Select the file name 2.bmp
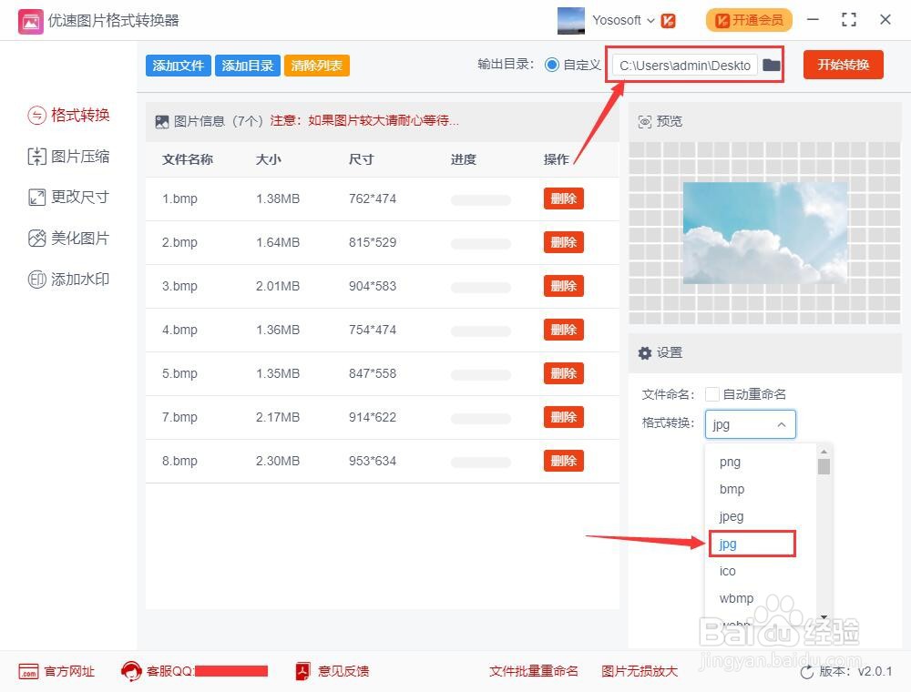The height and width of the screenshot is (692, 911). [x=179, y=243]
